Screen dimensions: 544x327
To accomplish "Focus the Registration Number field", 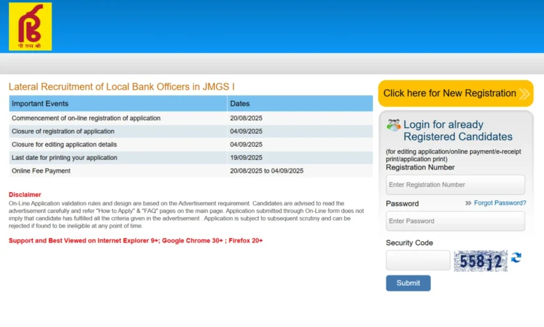I will pos(455,185).
